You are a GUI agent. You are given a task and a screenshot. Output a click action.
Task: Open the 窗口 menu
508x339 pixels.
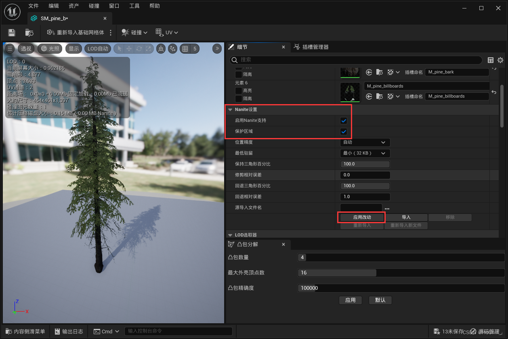[x=113, y=6]
